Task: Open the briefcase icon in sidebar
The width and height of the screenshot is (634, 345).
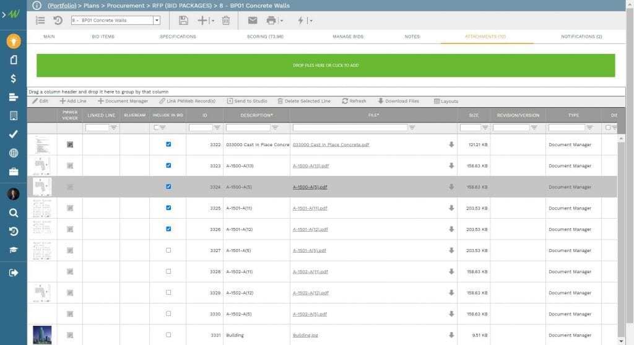Action: pos(13,172)
